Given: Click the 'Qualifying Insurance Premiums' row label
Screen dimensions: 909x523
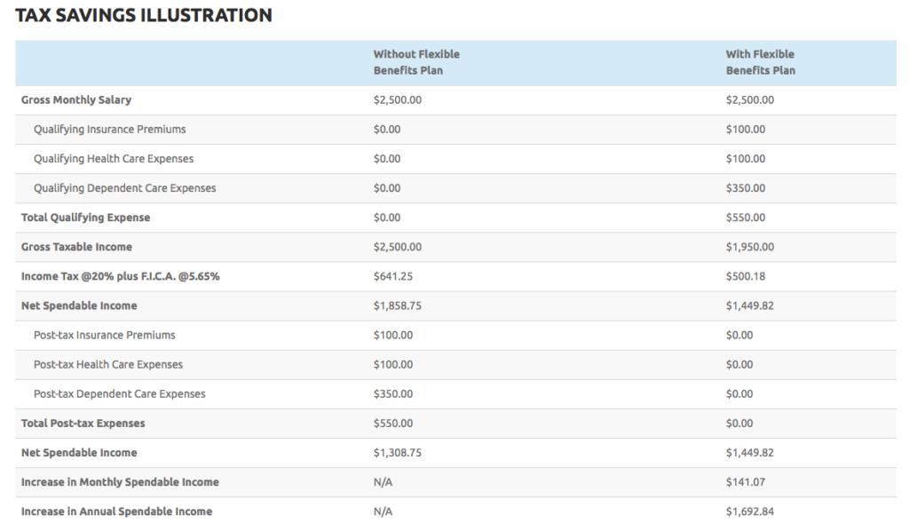Looking at the screenshot, I should tap(109, 130).
